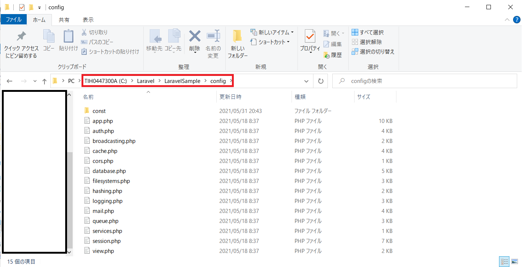Click the History (履歴) ribbon item

(333, 55)
